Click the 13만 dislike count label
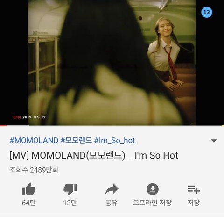224x217 pixels. [70, 203]
